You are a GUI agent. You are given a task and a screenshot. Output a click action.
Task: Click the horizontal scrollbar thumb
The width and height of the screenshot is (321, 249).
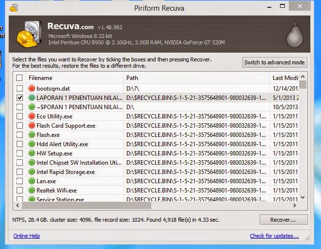pos(86,206)
